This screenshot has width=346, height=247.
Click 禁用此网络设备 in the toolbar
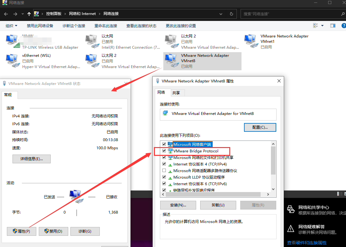click(40, 26)
